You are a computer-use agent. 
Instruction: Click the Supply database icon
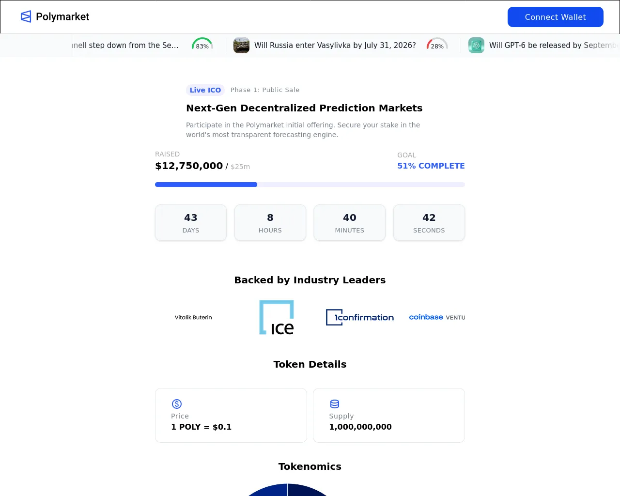click(335, 404)
